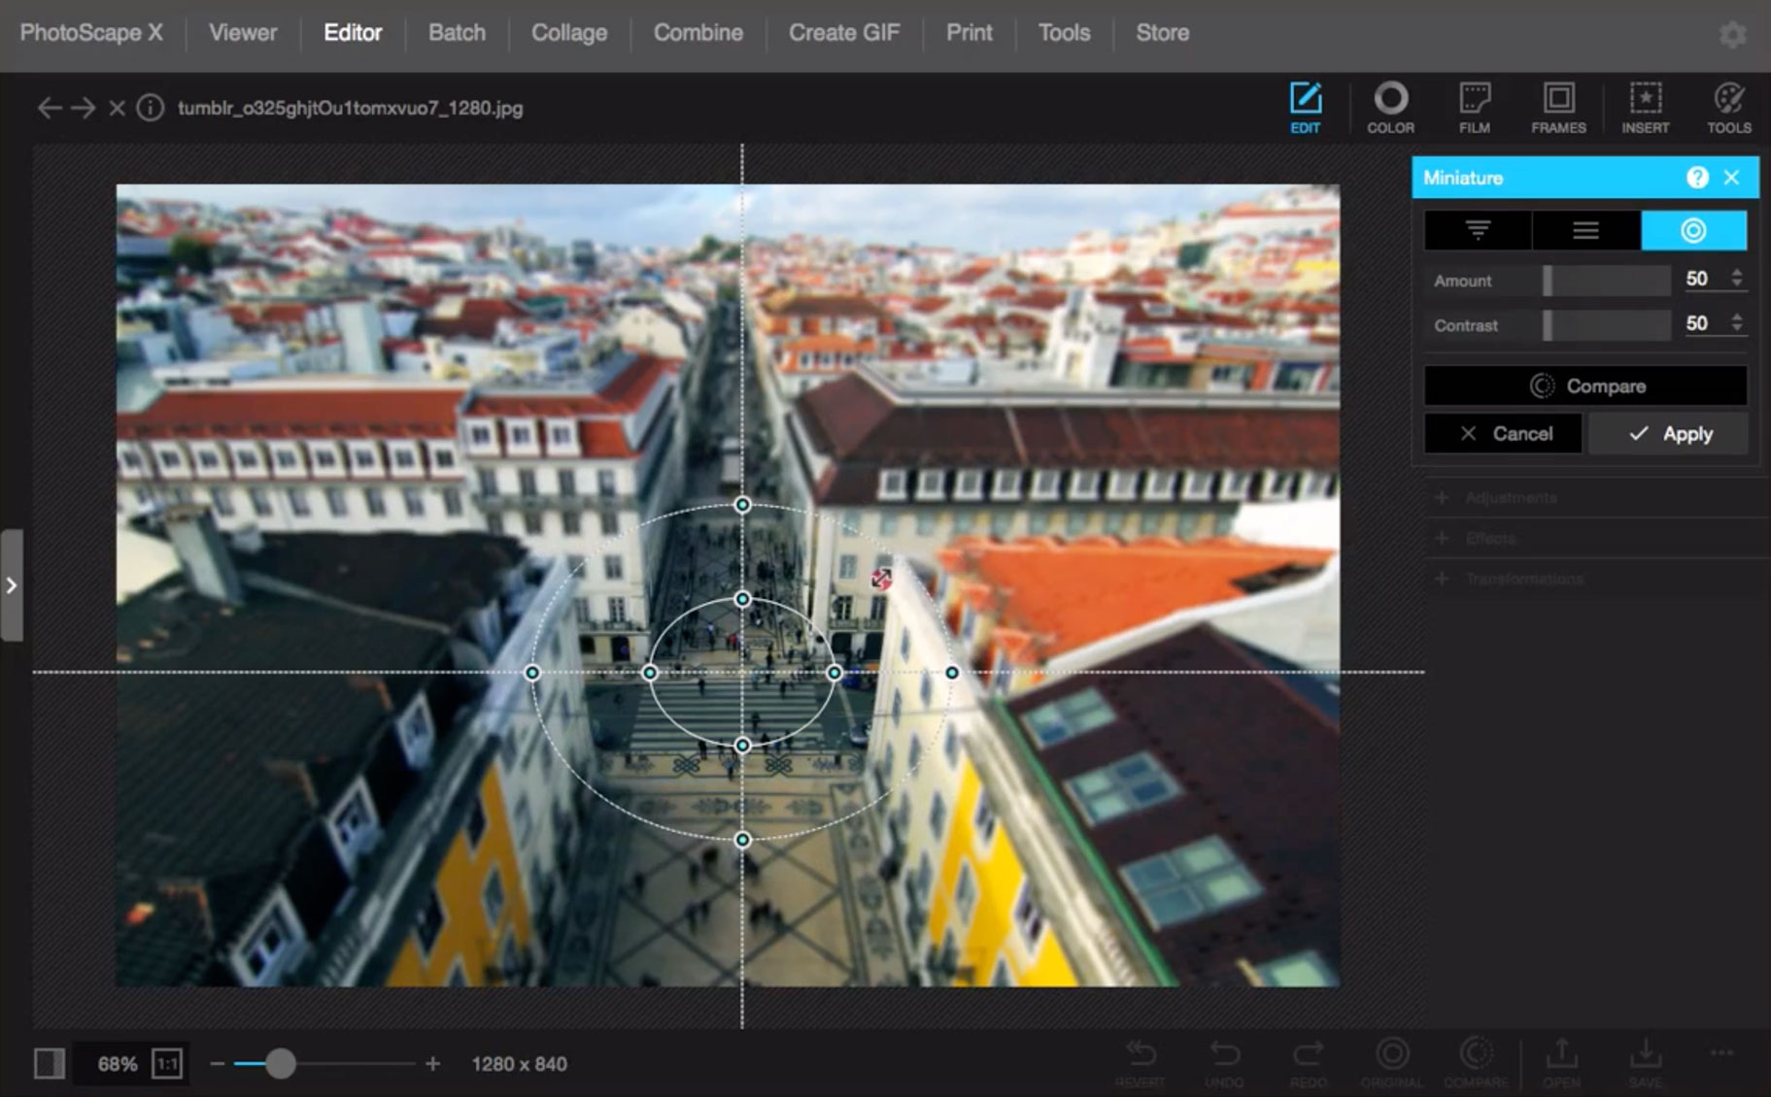Click the Compare button in Miniature panel
1771x1097 pixels.
[x=1585, y=386]
